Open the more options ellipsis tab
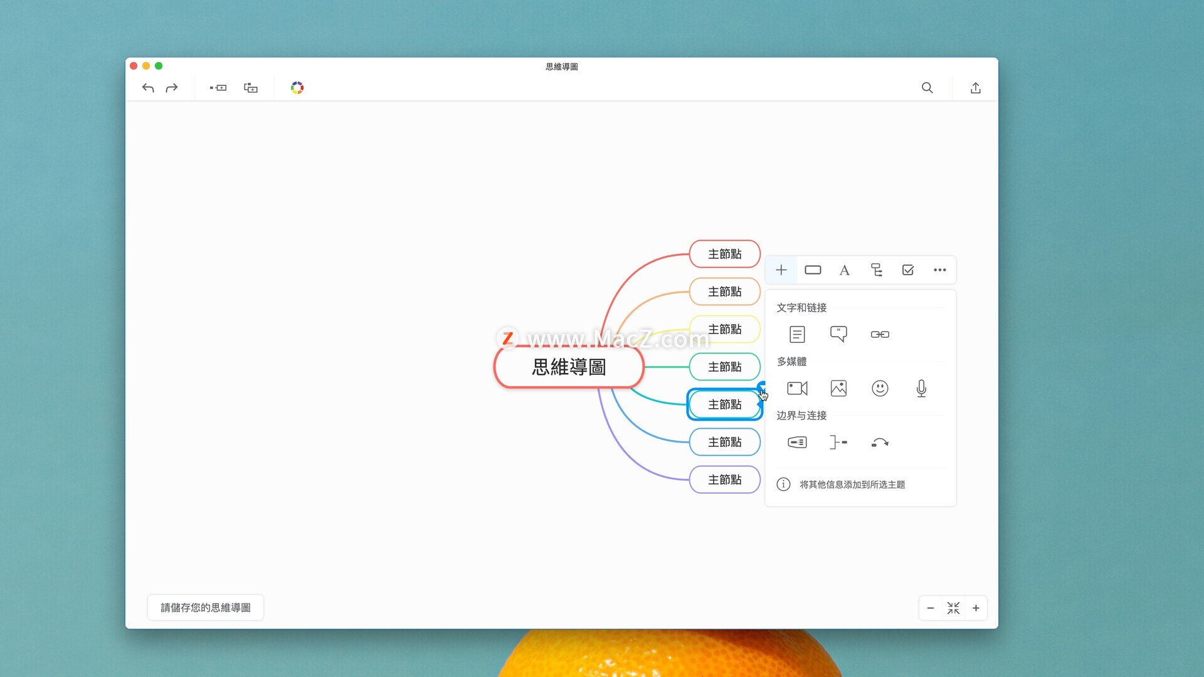This screenshot has height=677, width=1204. (939, 270)
